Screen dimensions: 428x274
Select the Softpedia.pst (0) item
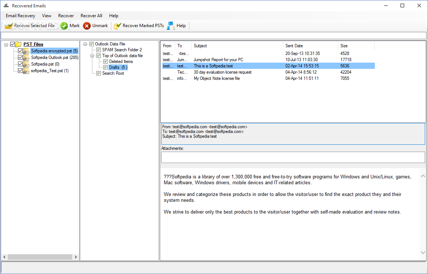point(45,64)
